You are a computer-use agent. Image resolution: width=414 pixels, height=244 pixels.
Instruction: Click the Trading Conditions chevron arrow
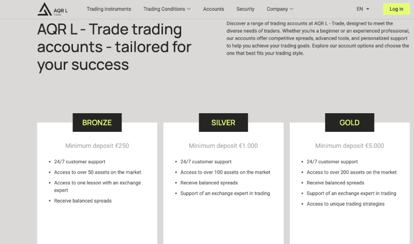(x=188, y=9)
